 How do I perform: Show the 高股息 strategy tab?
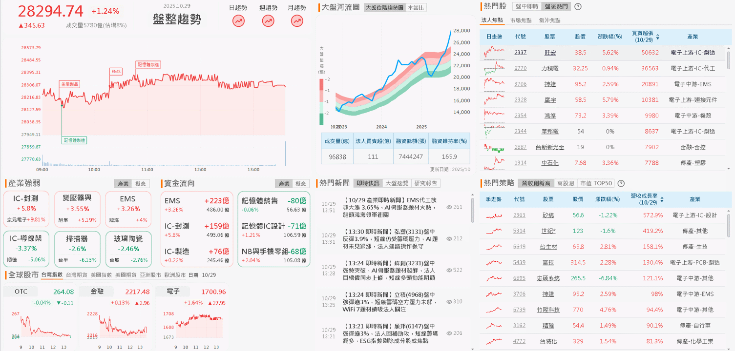(x=566, y=183)
